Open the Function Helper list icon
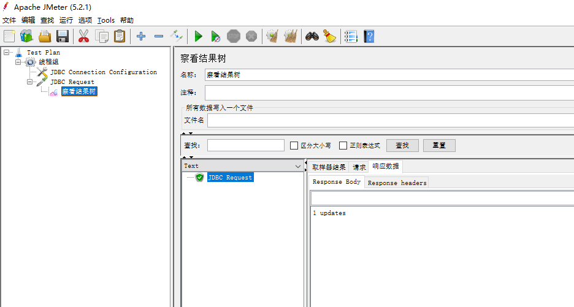Image resolution: width=574 pixels, height=307 pixels. (351, 37)
